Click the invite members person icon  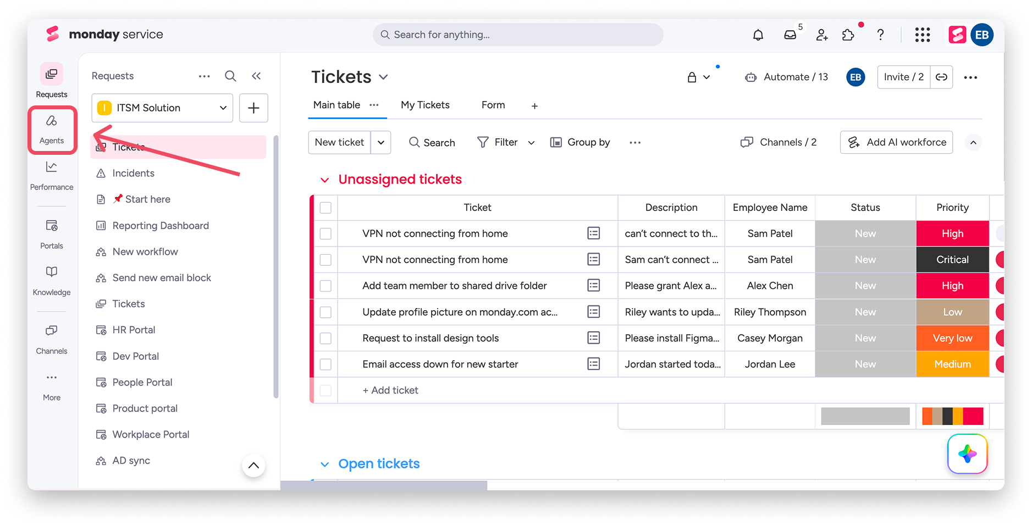tap(822, 35)
